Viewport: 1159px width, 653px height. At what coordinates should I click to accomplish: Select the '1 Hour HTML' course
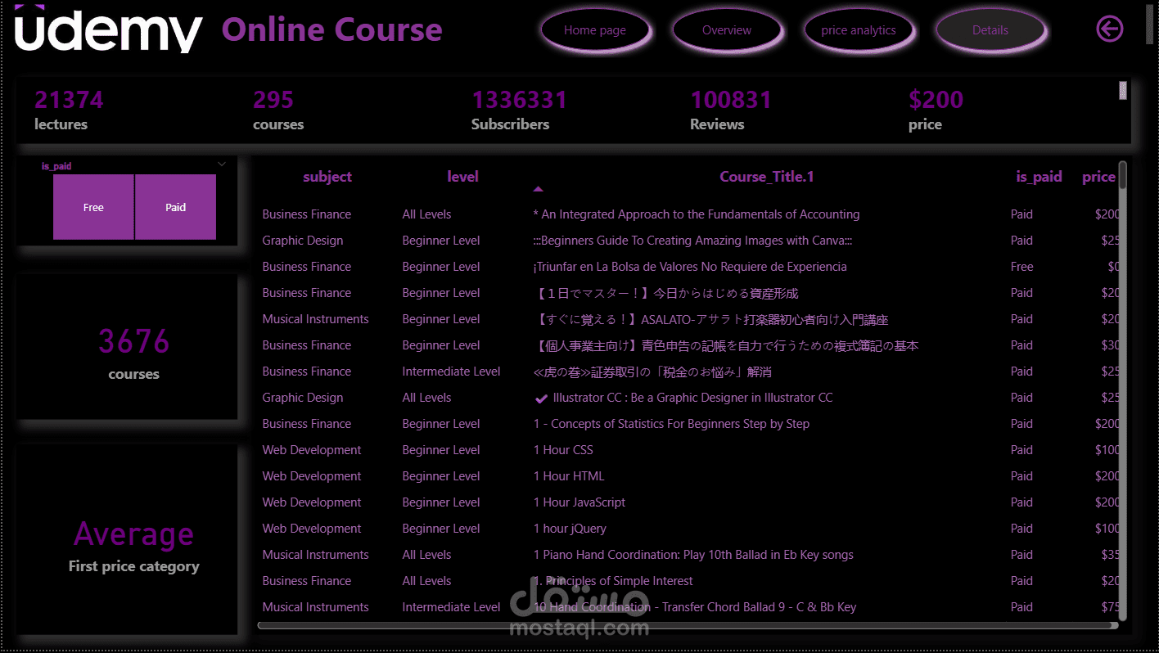pos(569,476)
